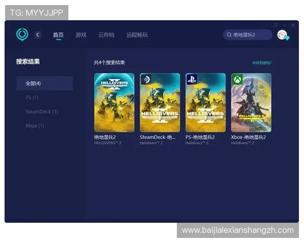The width and height of the screenshot is (304, 243).
Task: Click the 共4个搜索结果 count text
Action: (x=109, y=63)
